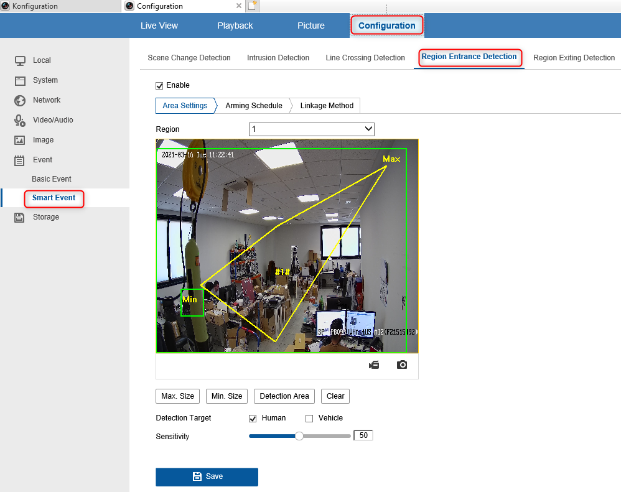621x492 pixels.
Task: Save the region entrance settings
Action: click(x=207, y=476)
